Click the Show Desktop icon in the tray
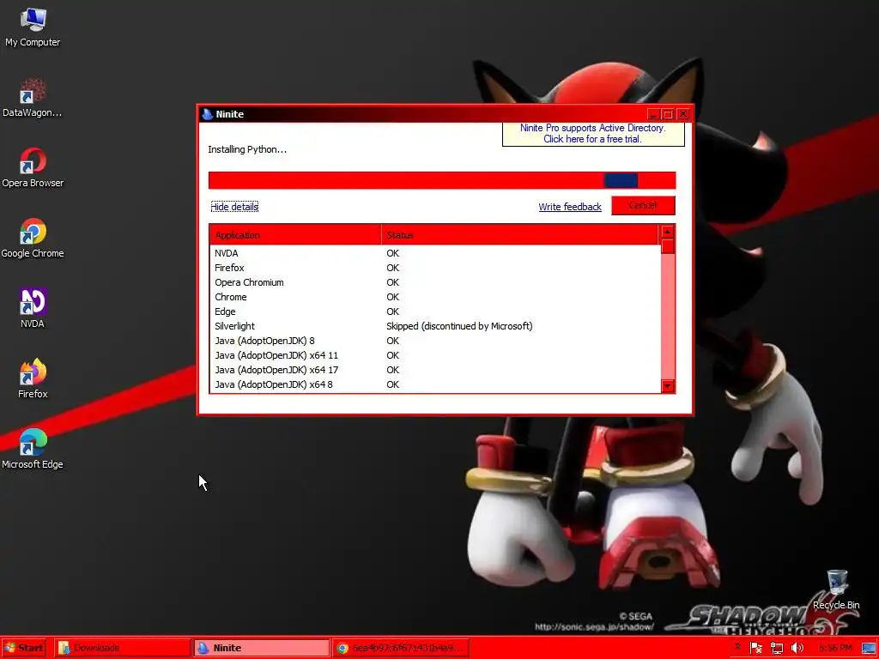 pyautogui.click(x=869, y=649)
